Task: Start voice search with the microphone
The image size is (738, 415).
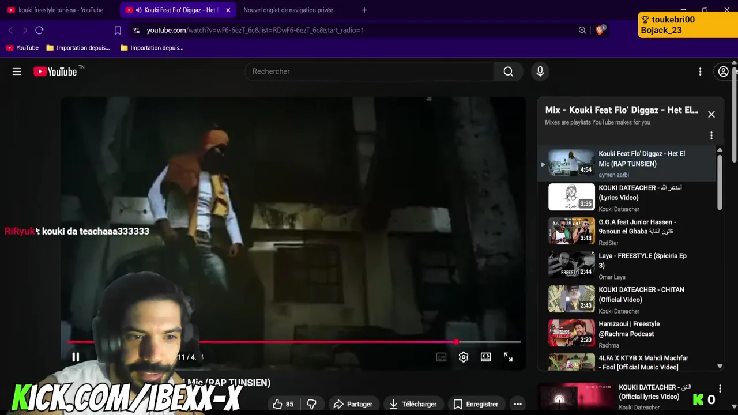Action: pyautogui.click(x=540, y=71)
